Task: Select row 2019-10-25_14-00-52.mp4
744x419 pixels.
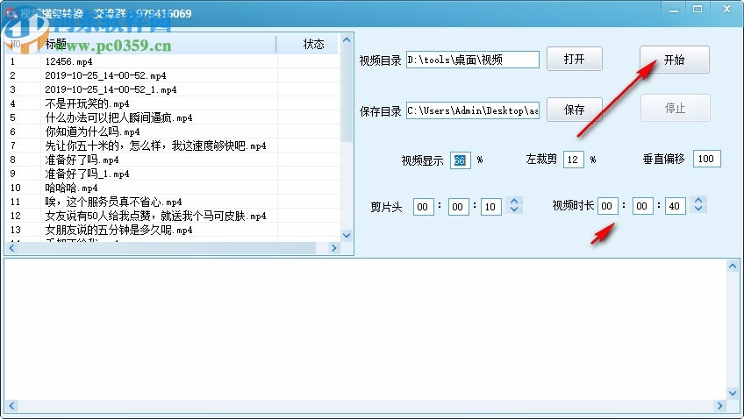Action: (173, 75)
